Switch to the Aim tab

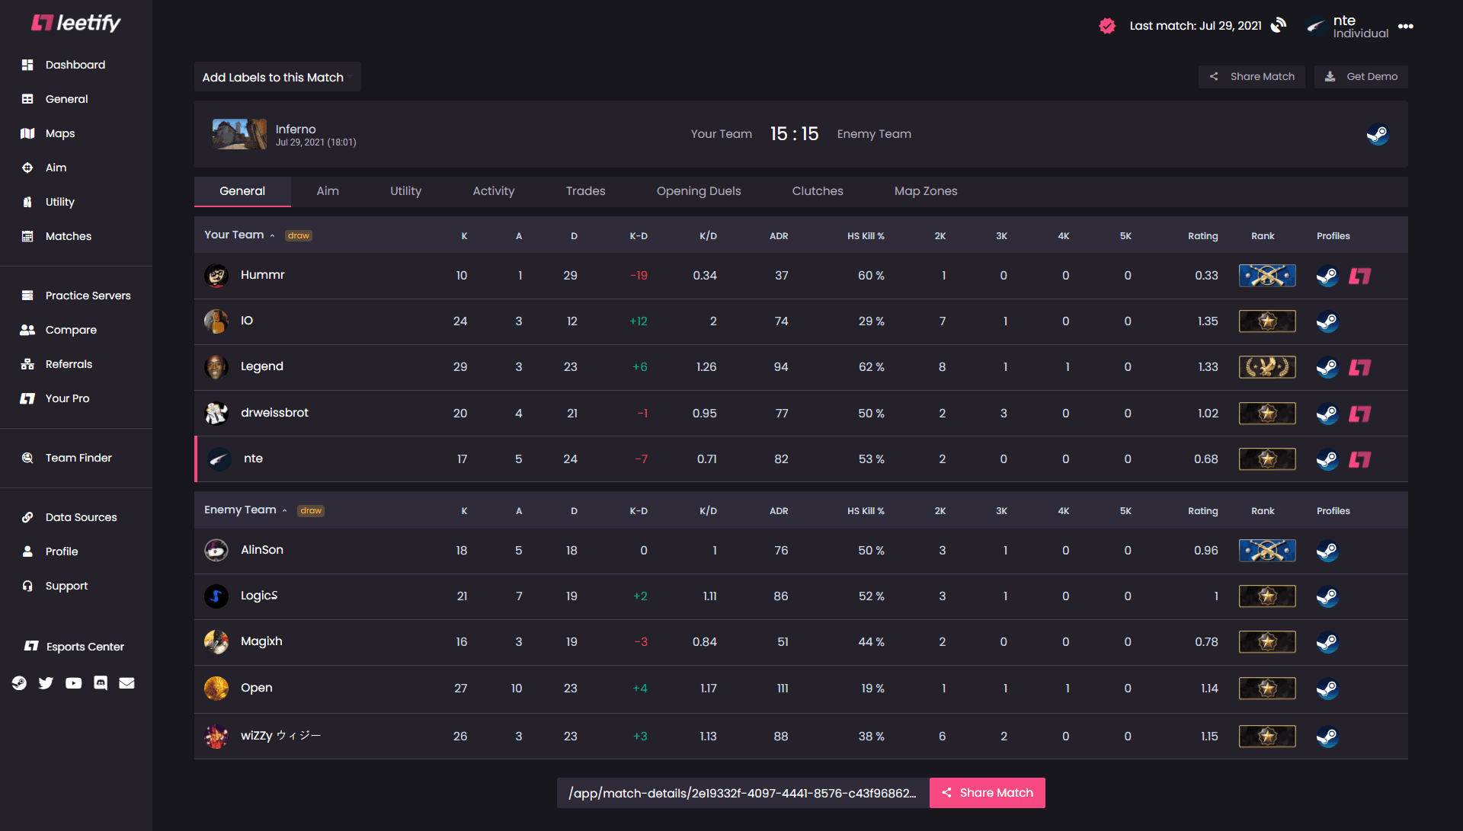pyautogui.click(x=328, y=191)
